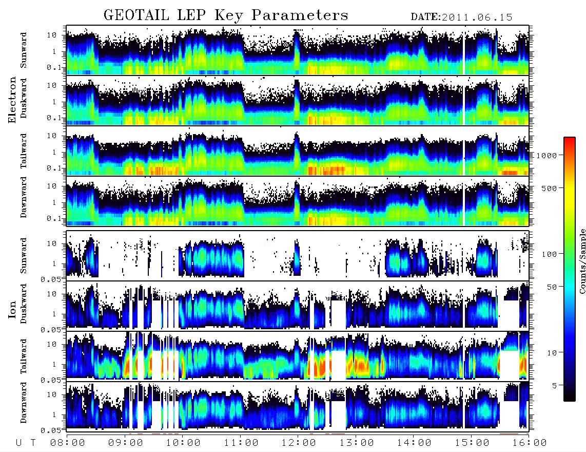Screen dimensions: 586x452
Task: Click the 'Electron' group axis label
Action: pyautogui.click(x=12, y=100)
